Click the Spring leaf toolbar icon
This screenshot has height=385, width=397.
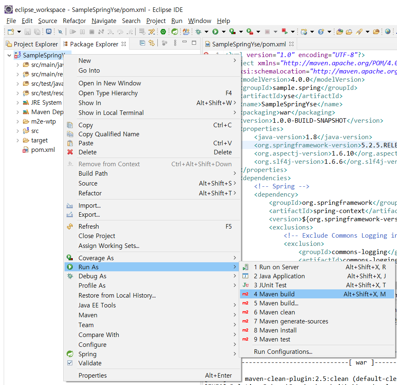pyautogui.click(x=174, y=32)
